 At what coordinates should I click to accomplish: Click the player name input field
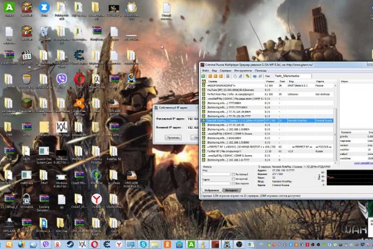[292, 76]
